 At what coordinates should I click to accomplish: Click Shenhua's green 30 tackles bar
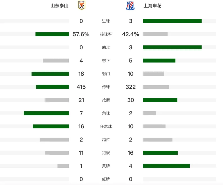click(x=160, y=100)
